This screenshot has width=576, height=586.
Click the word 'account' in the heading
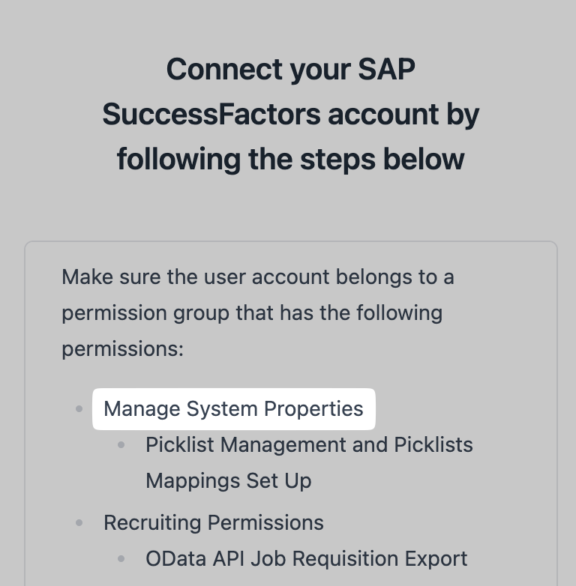[383, 114]
